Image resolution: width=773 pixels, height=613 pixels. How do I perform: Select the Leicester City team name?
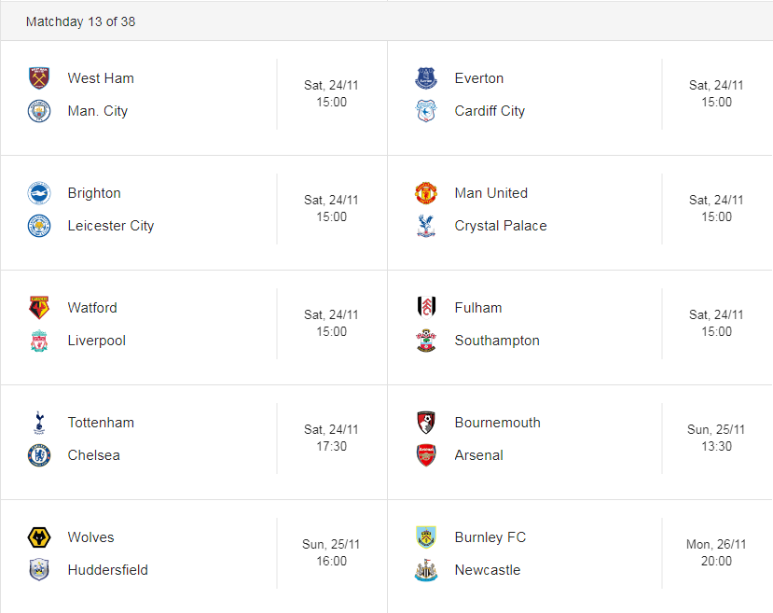click(x=110, y=226)
